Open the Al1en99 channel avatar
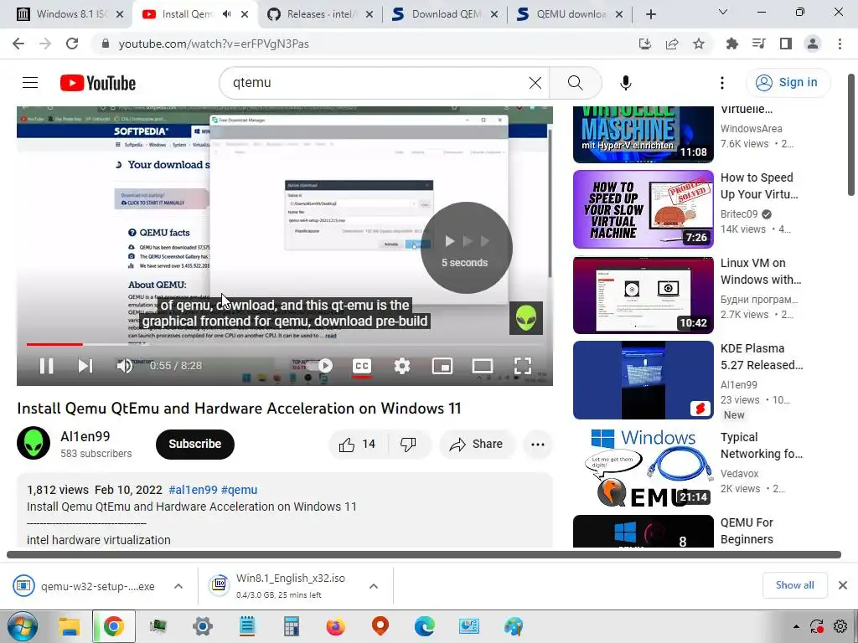Viewport: 858px width, 643px height. [34, 443]
